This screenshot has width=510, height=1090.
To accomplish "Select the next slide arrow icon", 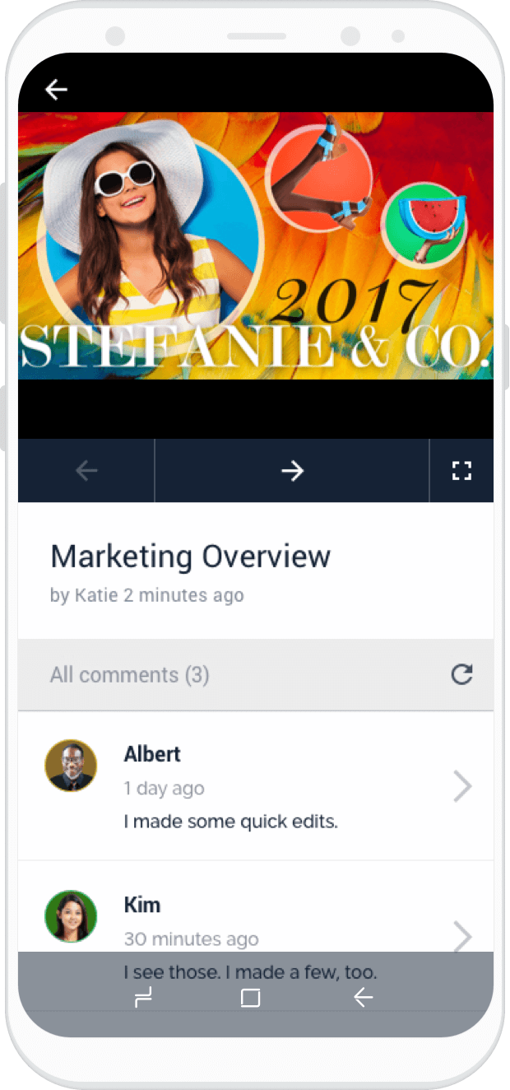I will tap(292, 470).
